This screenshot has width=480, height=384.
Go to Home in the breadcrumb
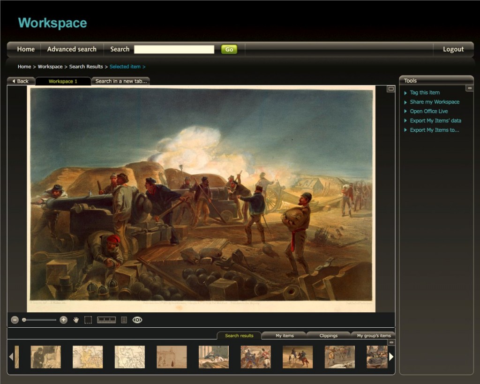pos(24,67)
